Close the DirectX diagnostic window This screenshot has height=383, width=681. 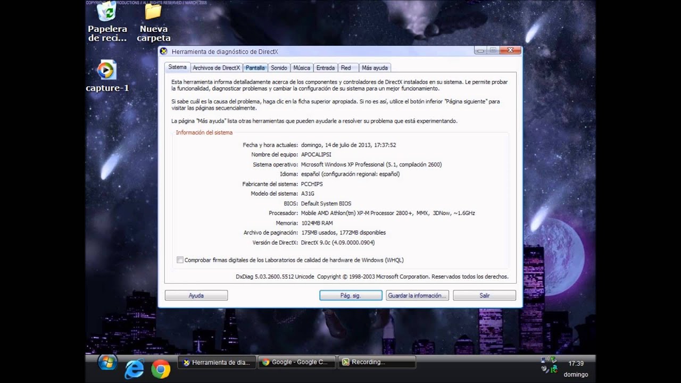pyautogui.click(x=510, y=50)
